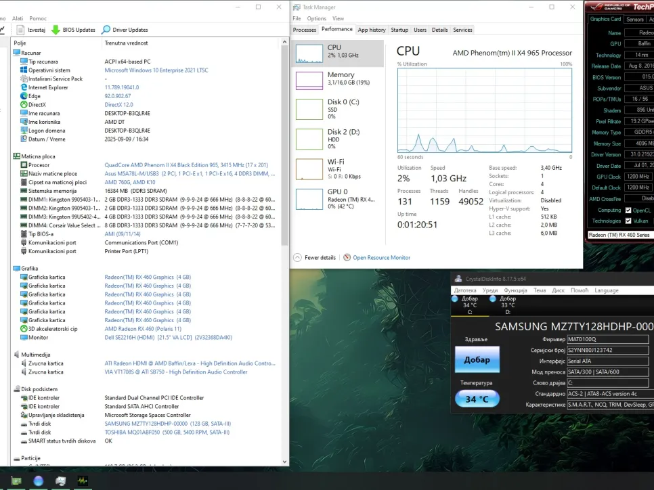Click the Izvestaj report icon
This screenshot has height=490, width=654.
point(22,30)
